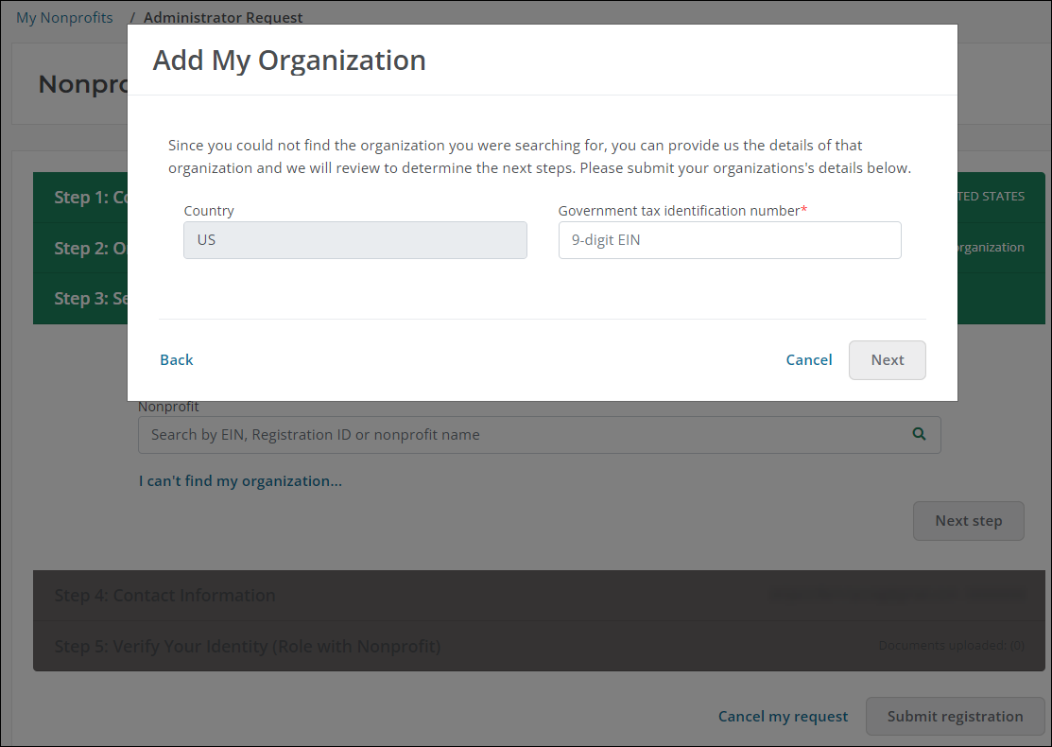1052x747 pixels.
Task: Cancel the Add My Organization dialog
Action: pyautogui.click(x=809, y=360)
